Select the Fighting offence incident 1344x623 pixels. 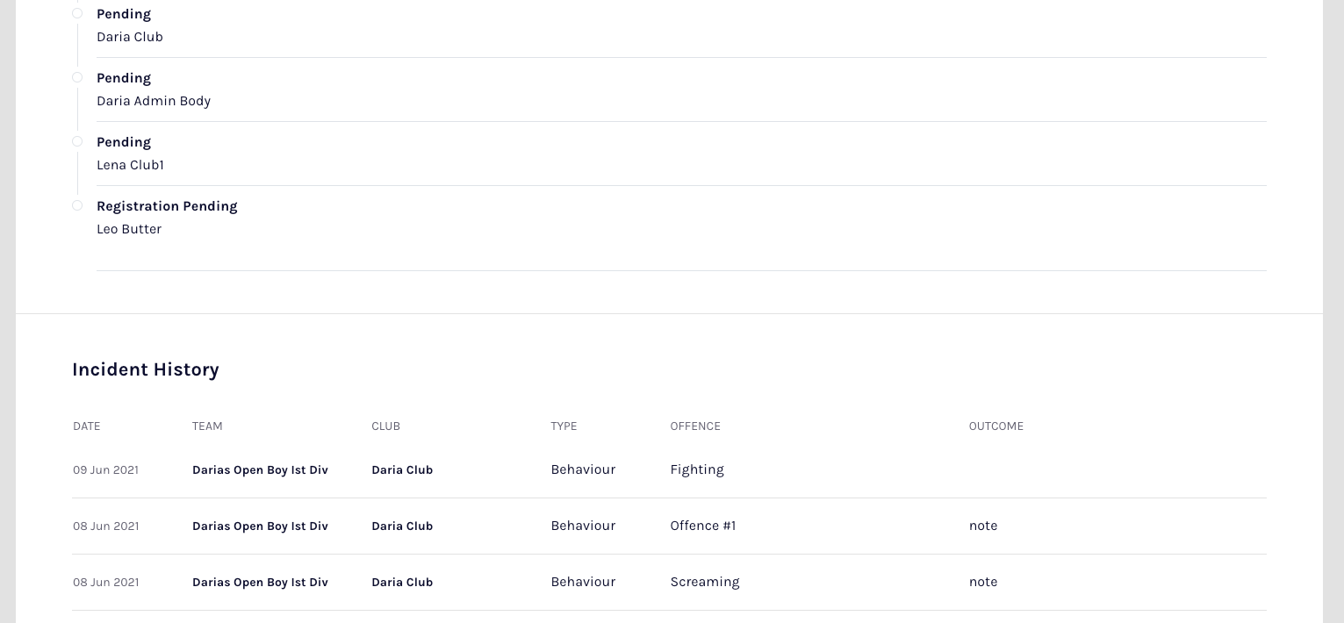click(697, 469)
